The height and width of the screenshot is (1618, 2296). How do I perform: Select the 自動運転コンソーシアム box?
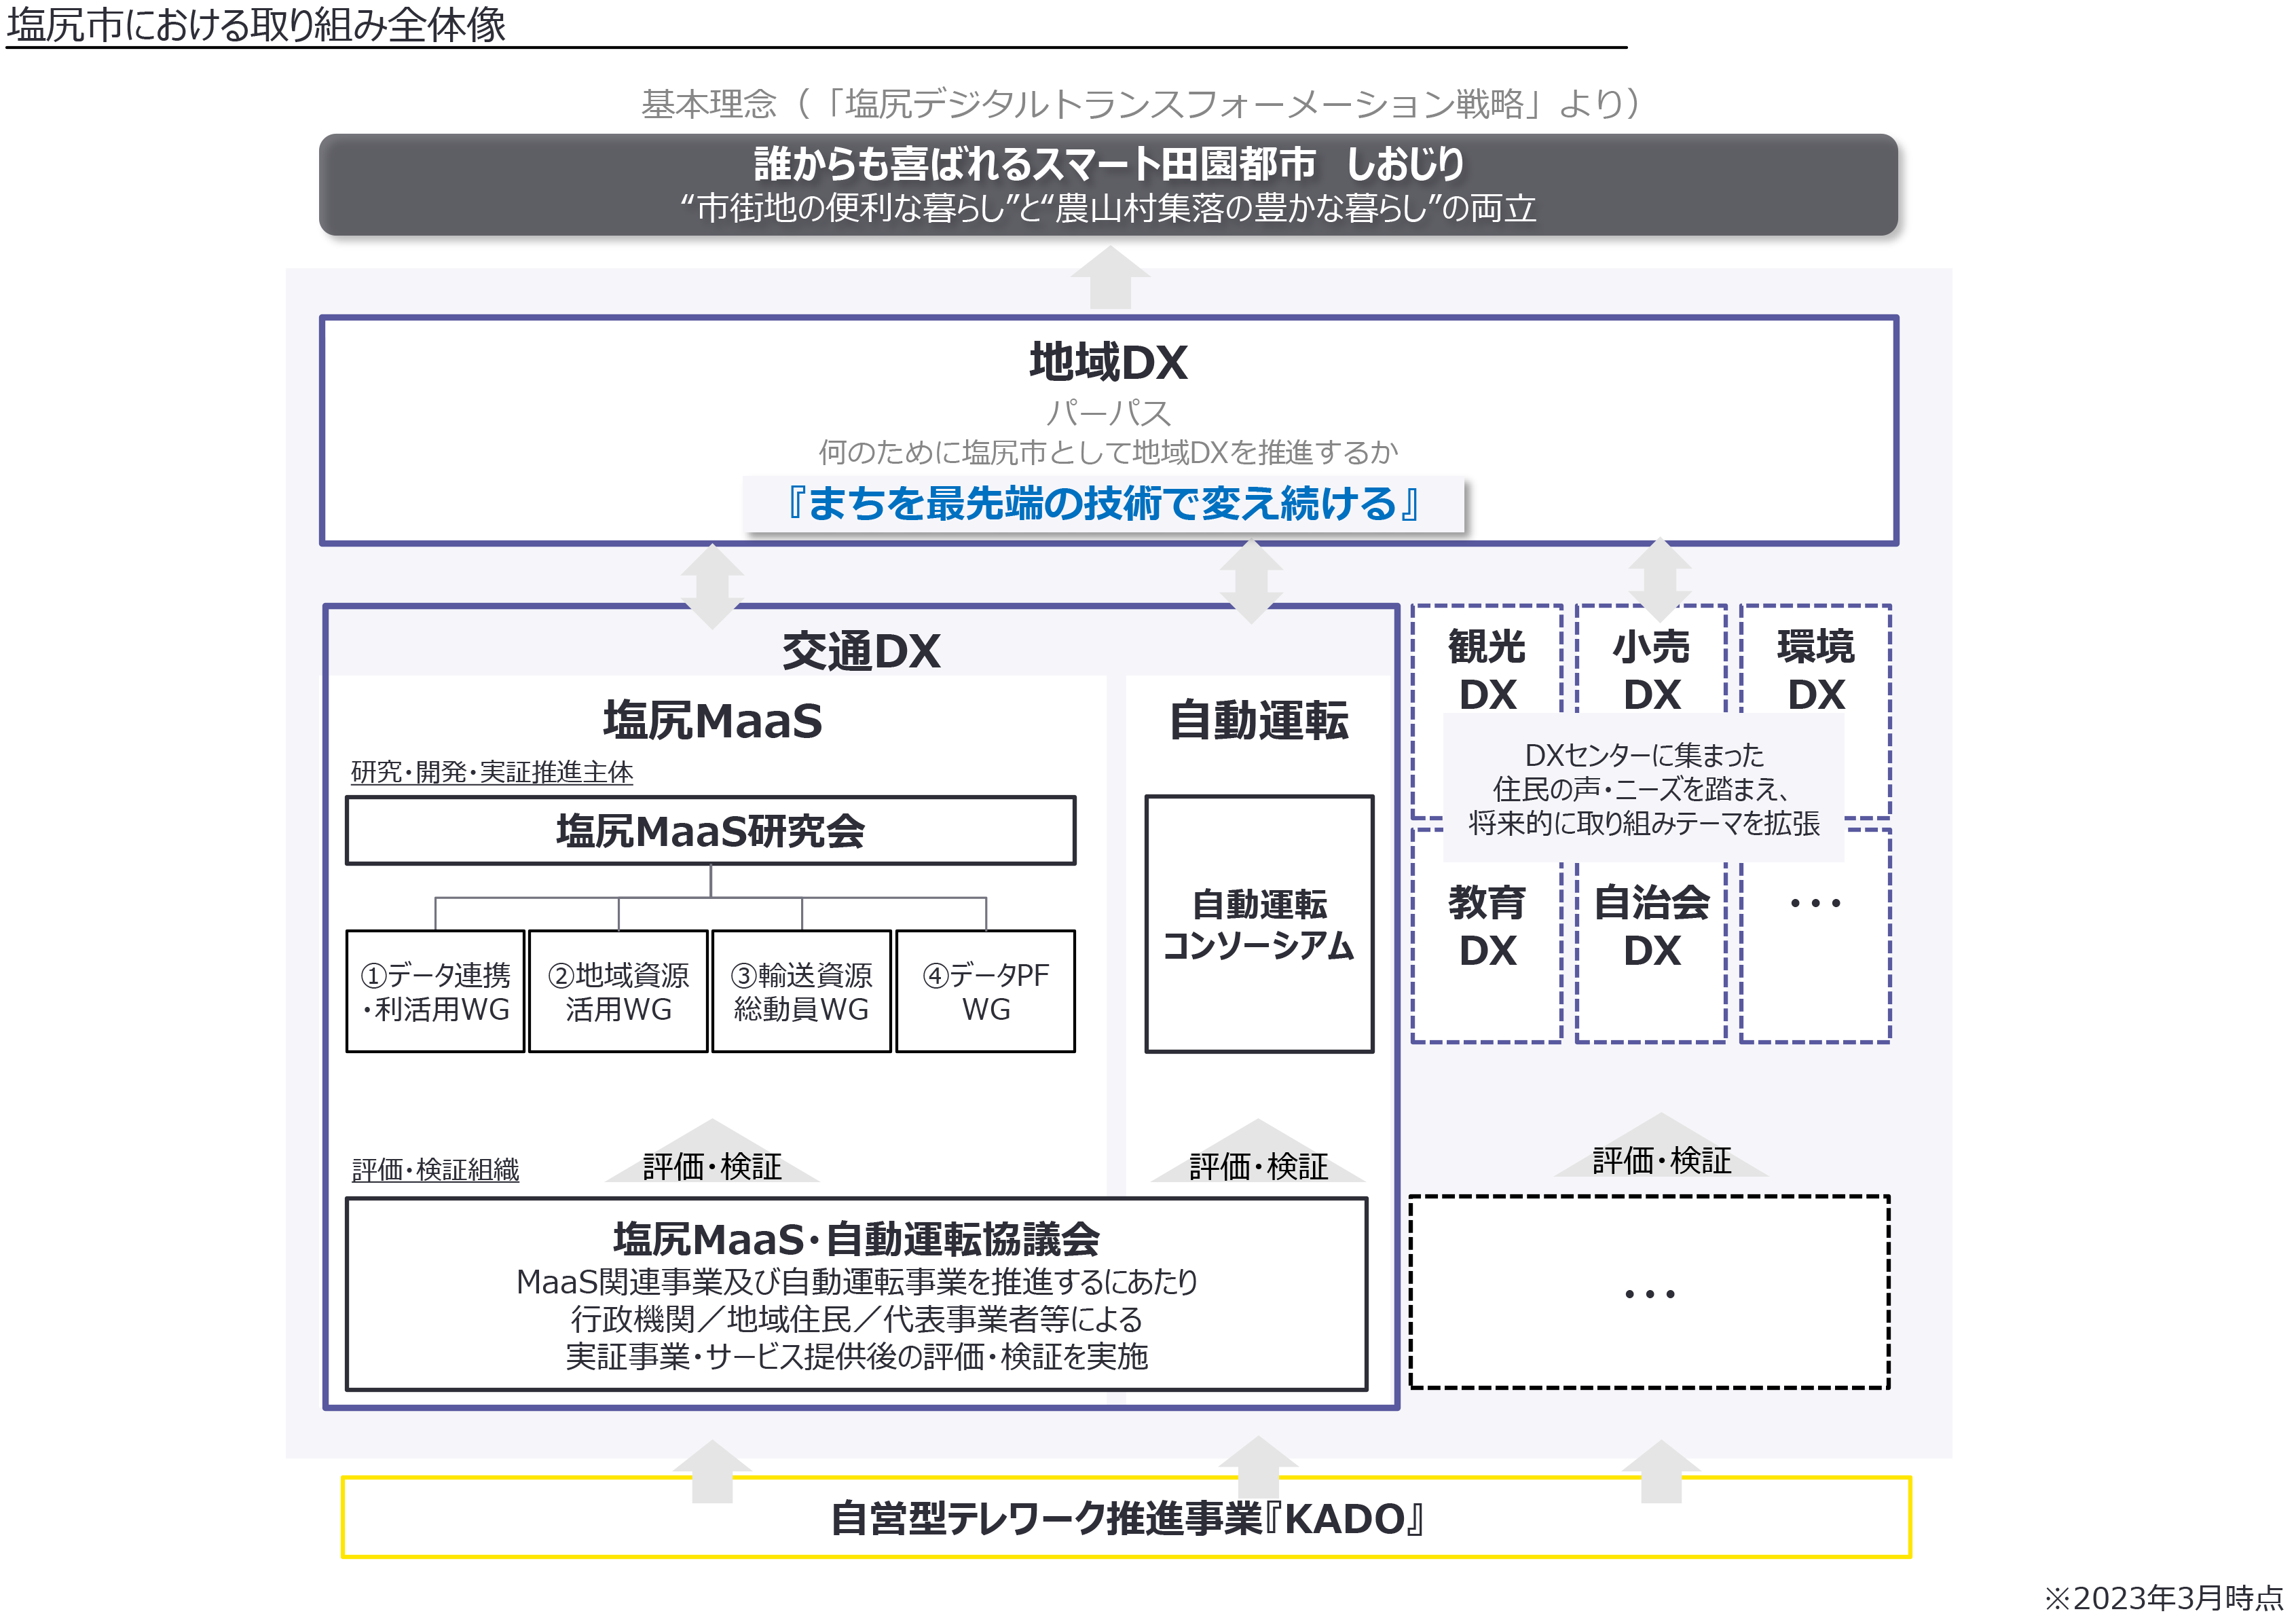click(1258, 924)
